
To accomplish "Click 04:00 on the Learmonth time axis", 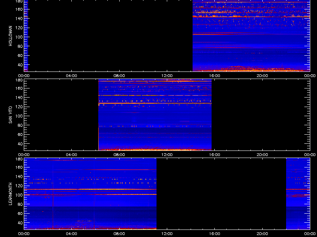I will pyautogui.click(x=72, y=234).
